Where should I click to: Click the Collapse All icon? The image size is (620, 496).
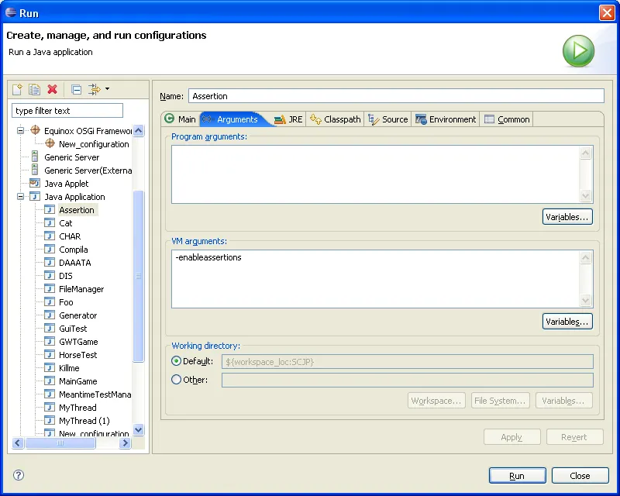point(76,90)
